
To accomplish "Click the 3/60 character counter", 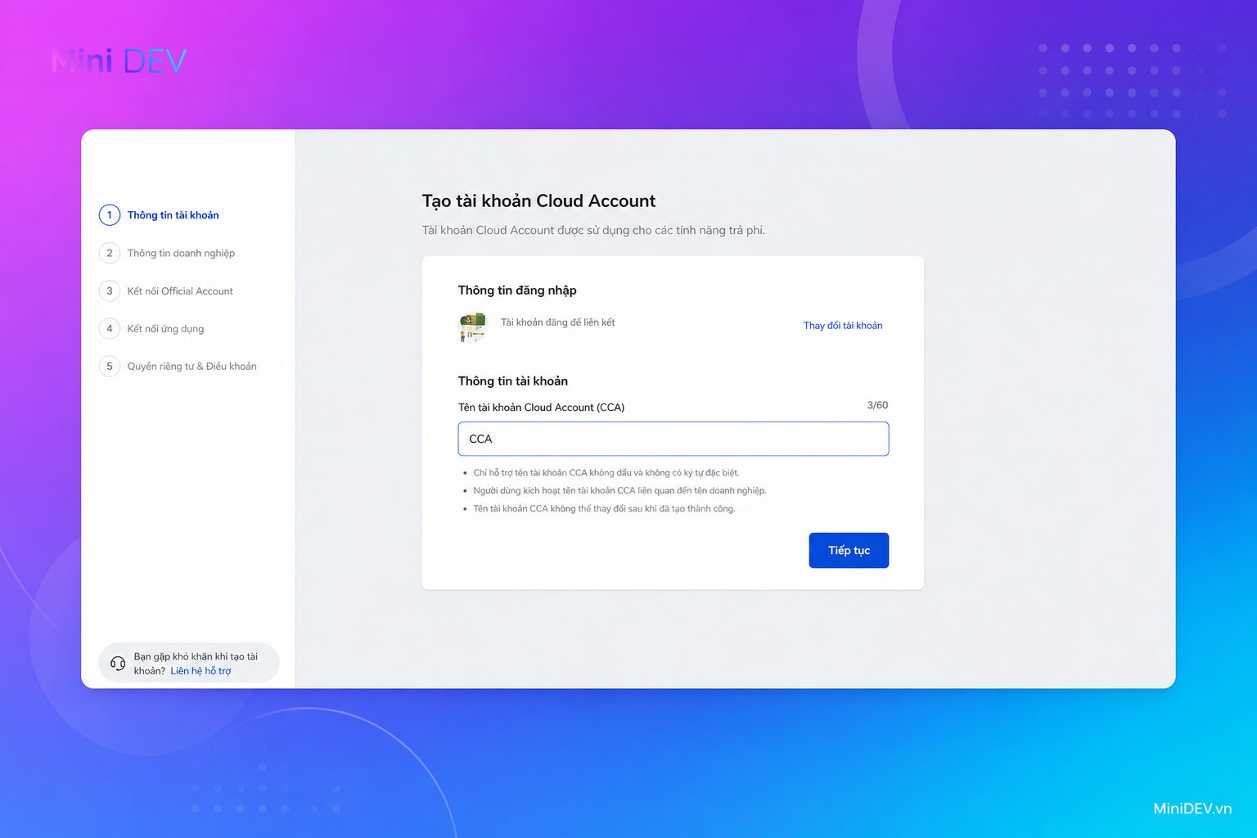I will tap(877, 405).
